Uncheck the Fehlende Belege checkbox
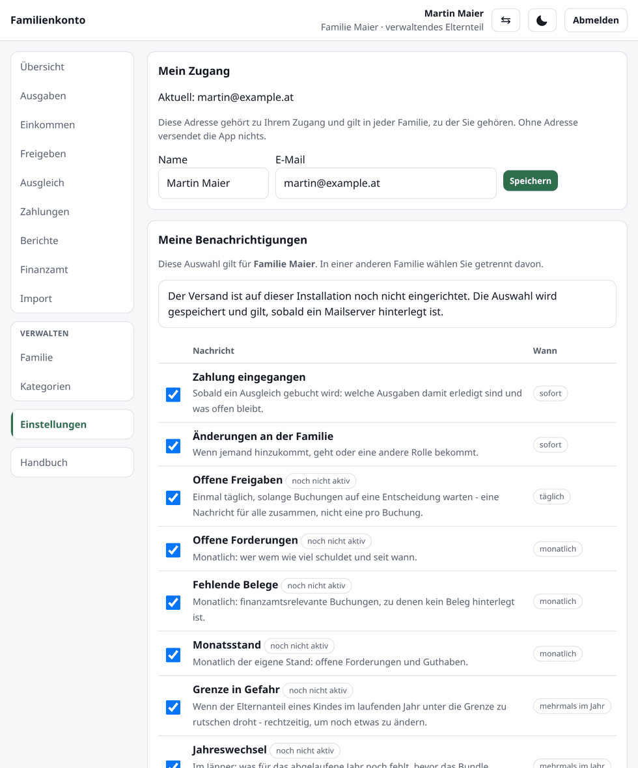This screenshot has height=768, width=638. (173, 603)
